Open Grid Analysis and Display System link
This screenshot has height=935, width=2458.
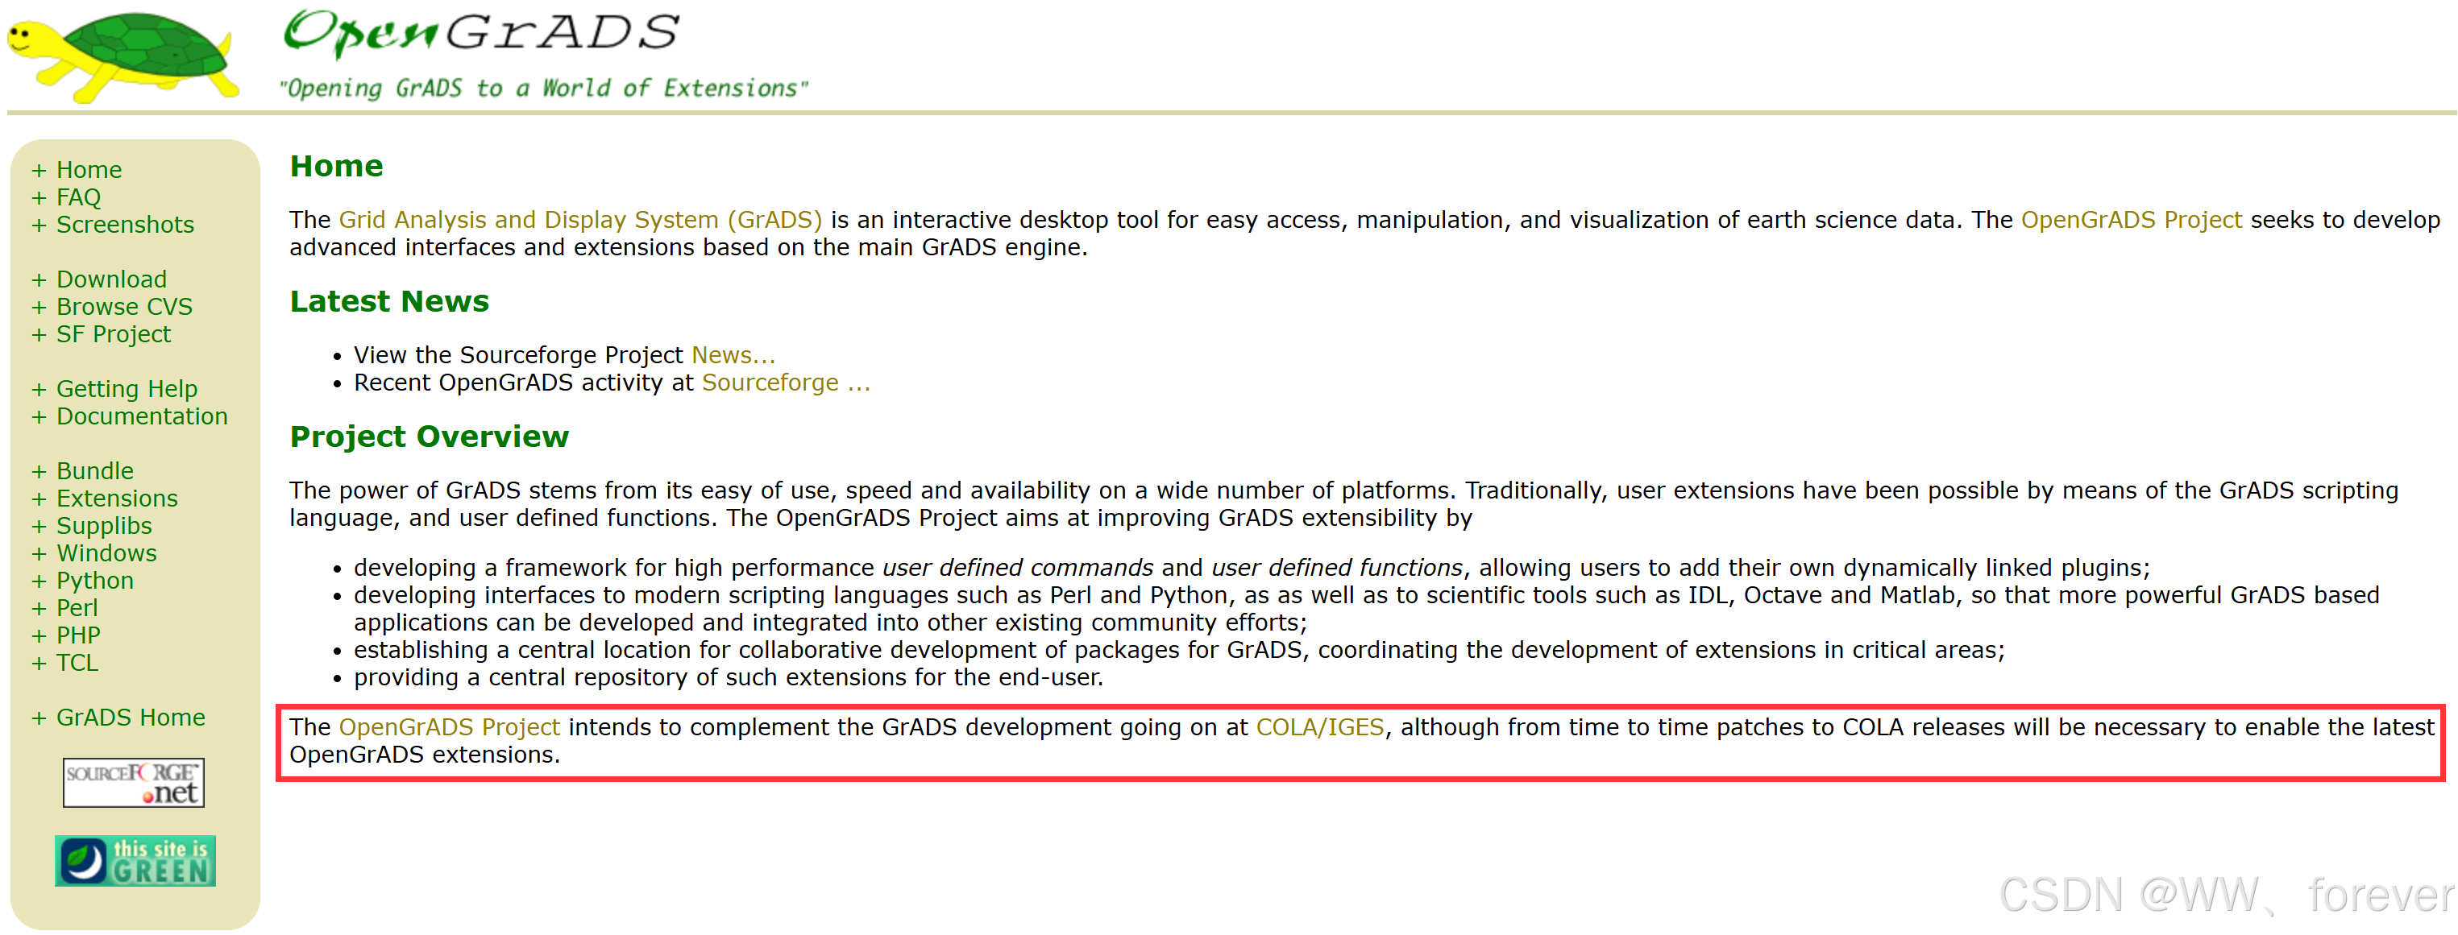coord(580,220)
